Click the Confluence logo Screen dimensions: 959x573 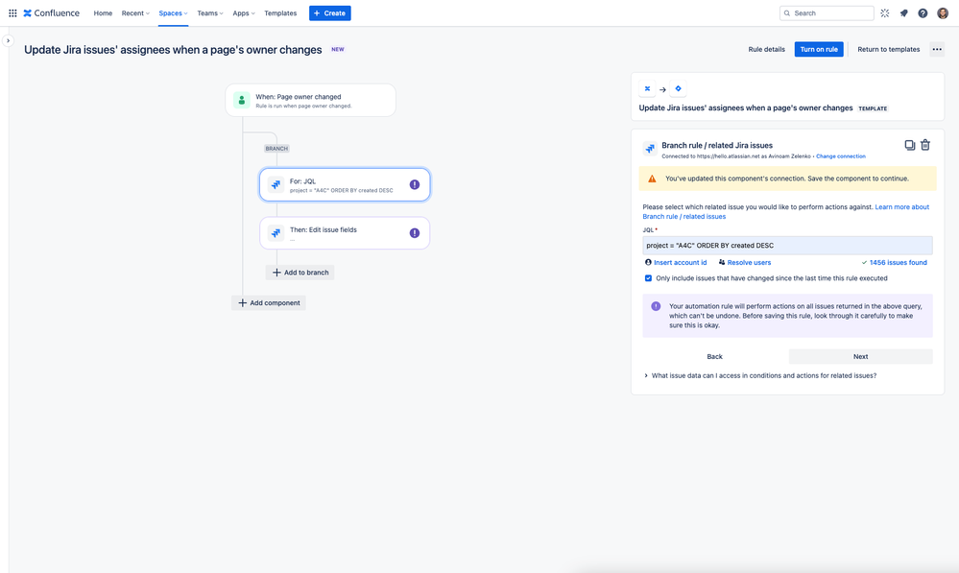[52, 12]
